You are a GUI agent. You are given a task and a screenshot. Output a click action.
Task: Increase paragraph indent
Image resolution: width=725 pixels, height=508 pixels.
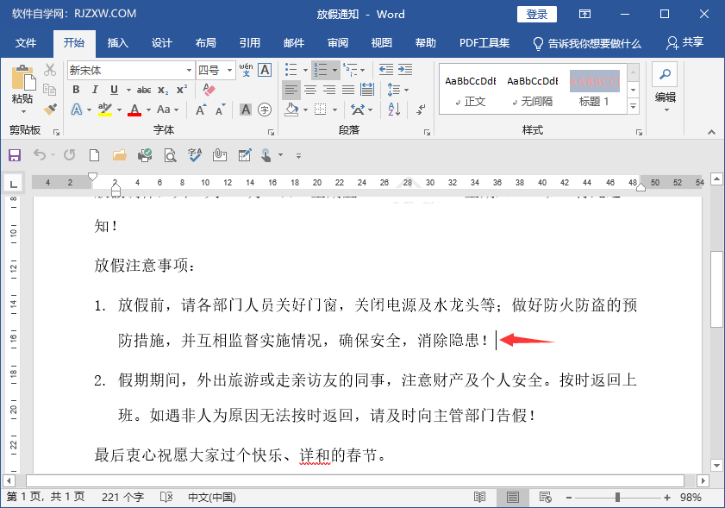pyautogui.click(x=405, y=70)
